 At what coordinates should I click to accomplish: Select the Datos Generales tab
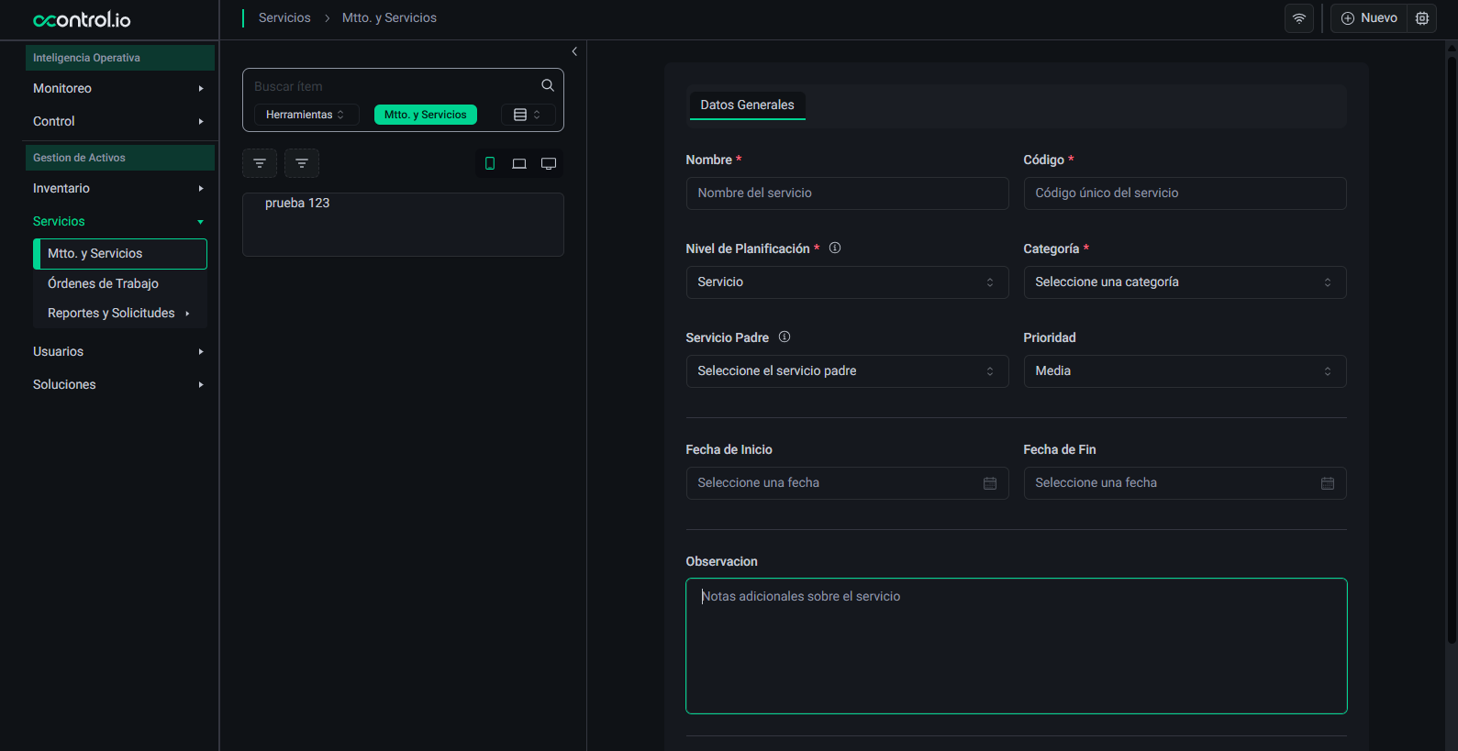tap(747, 105)
